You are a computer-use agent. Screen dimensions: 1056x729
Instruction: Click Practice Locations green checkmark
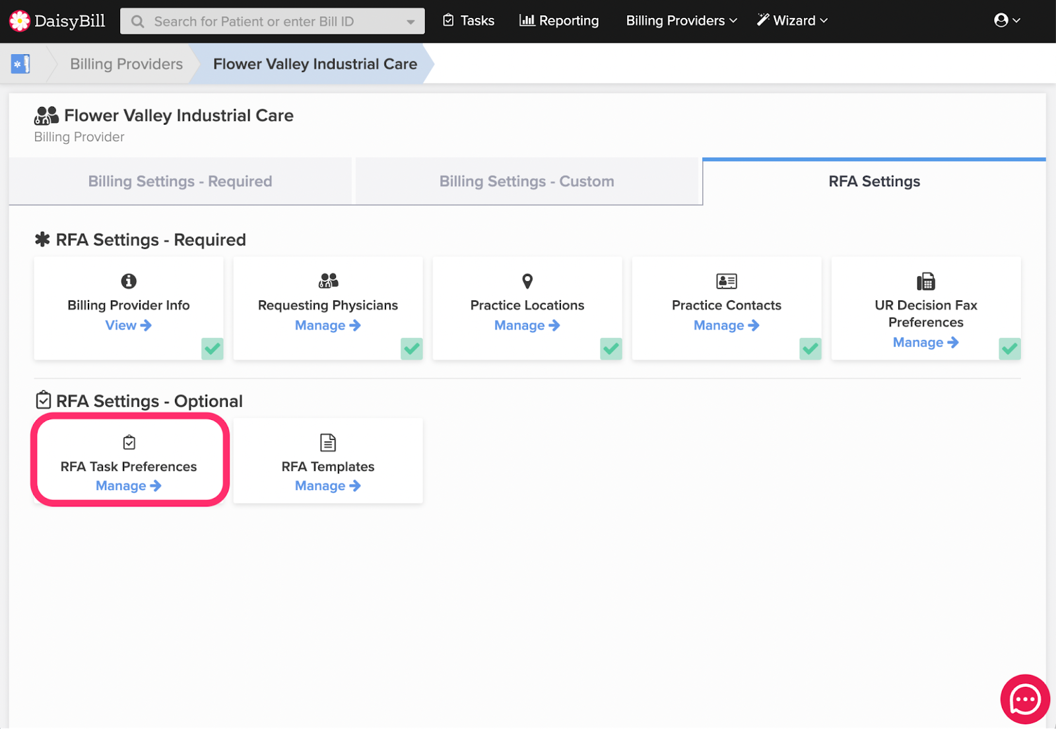(611, 349)
